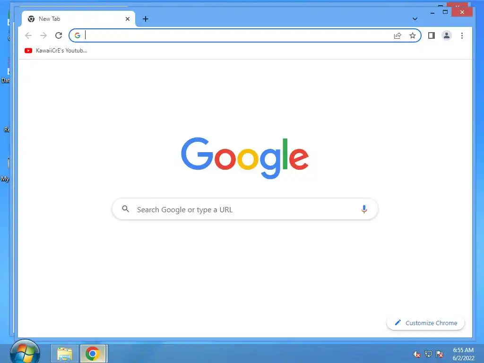
Task: Click the muted volume tray icon
Action: coord(416,354)
